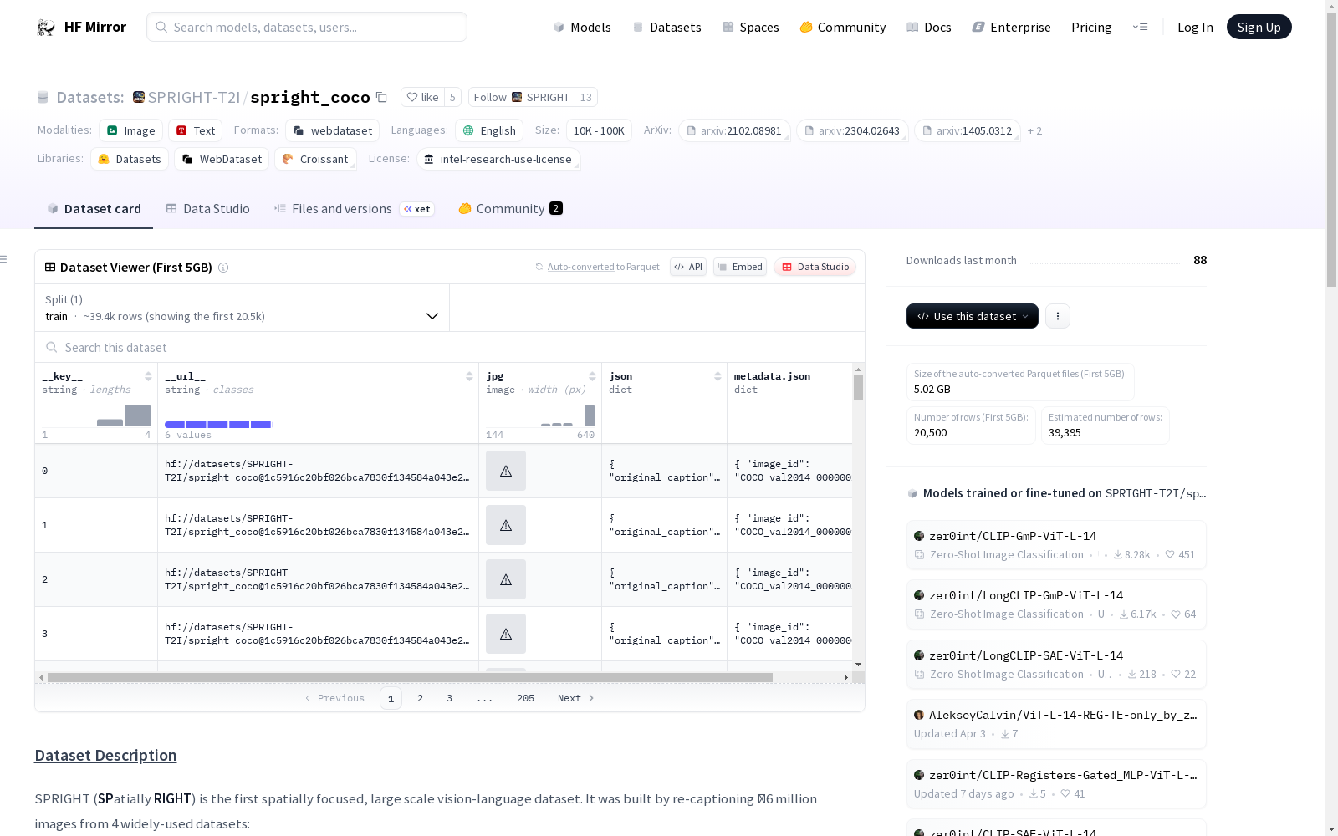This screenshot has height=836, width=1338.
Task: Click the table's horizontal scrollbar
Action: coord(410,677)
